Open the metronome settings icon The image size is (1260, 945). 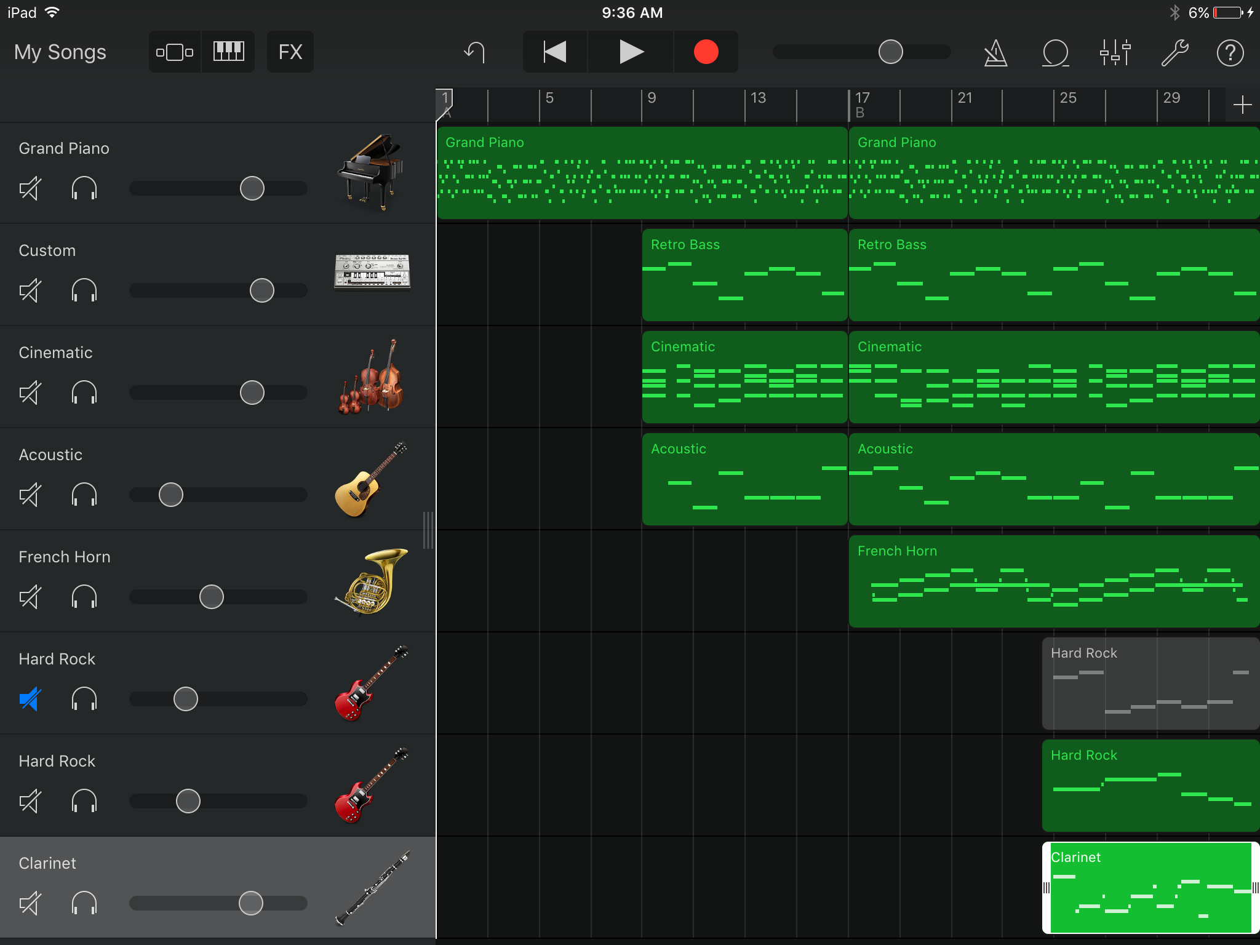click(x=995, y=53)
